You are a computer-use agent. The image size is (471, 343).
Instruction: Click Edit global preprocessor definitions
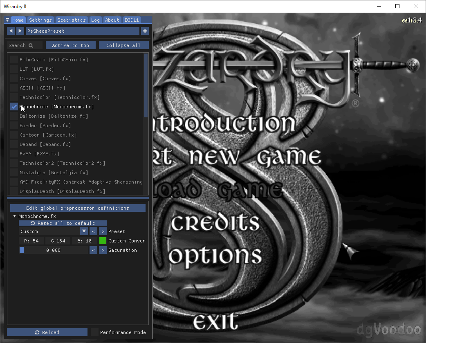pyautogui.click(x=78, y=208)
